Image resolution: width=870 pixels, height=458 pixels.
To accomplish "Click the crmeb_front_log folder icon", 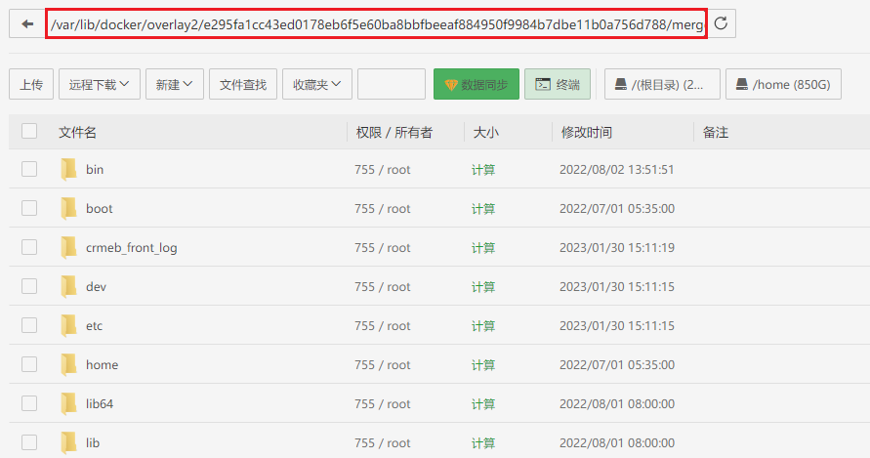I will tap(68, 248).
